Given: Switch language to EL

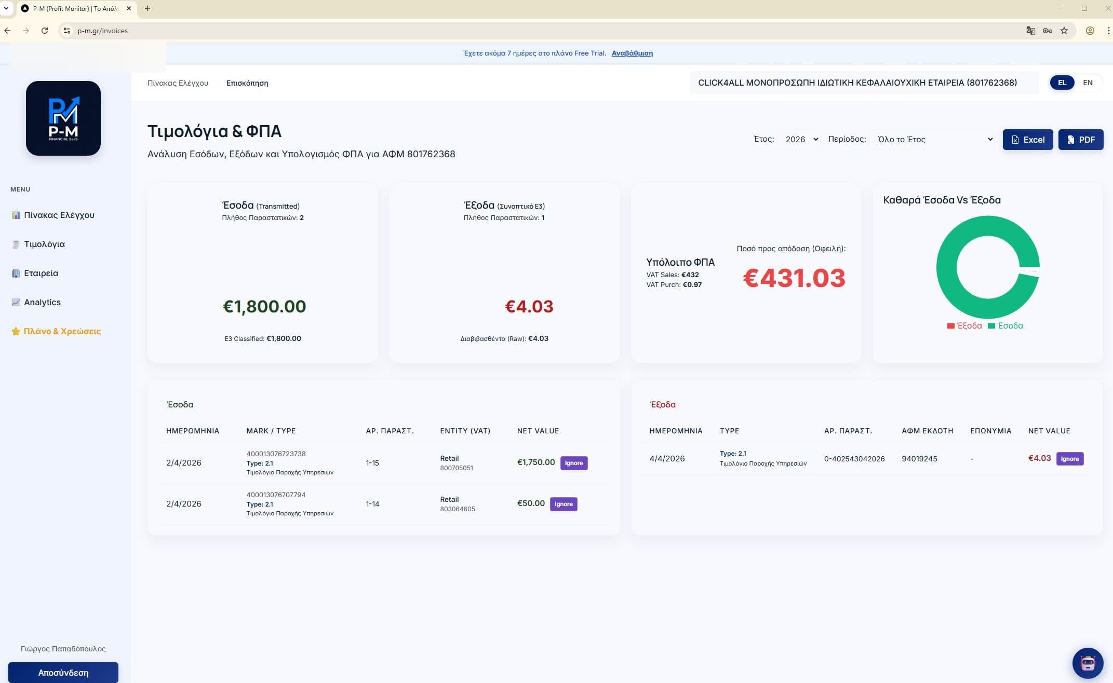Looking at the screenshot, I should (x=1062, y=83).
